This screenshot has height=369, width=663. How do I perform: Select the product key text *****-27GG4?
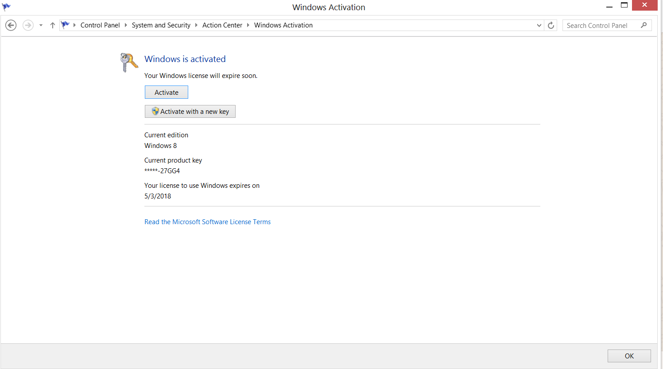(162, 171)
